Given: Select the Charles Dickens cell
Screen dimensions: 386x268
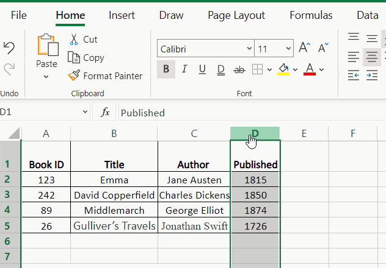Looking at the screenshot, I should (194, 195).
